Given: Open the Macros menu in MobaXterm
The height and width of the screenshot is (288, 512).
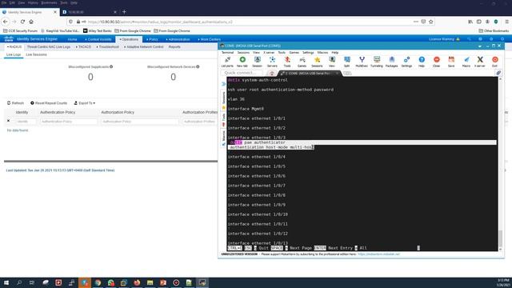Looking at the screenshot, I should [x=322, y=53].
